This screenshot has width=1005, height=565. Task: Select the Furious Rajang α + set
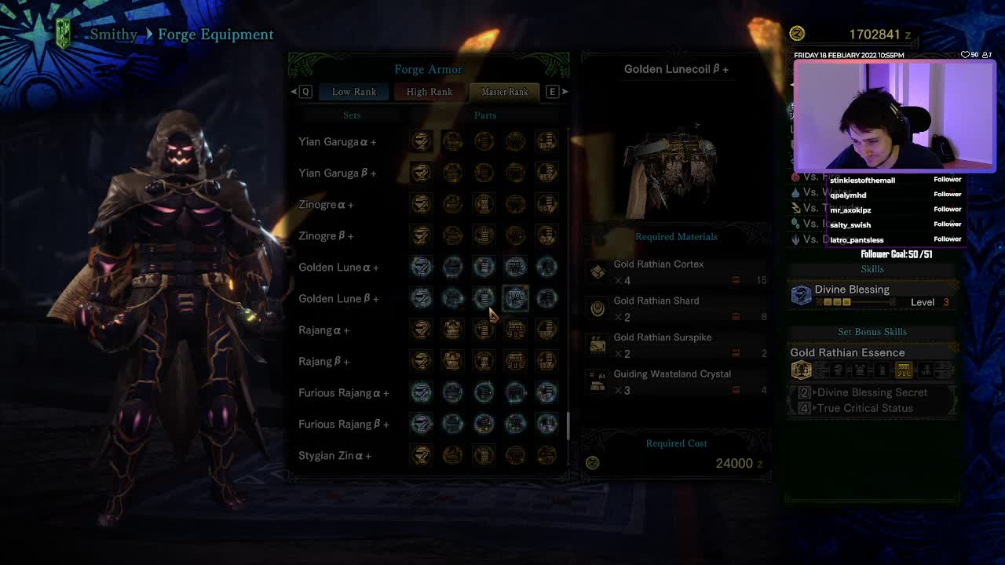point(344,392)
